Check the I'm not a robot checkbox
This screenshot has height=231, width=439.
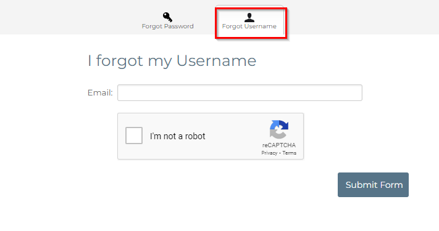click(x=134, y=136)
